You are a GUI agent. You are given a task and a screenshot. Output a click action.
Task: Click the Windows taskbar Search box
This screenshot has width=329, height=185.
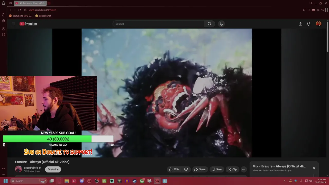coord(29,181)
